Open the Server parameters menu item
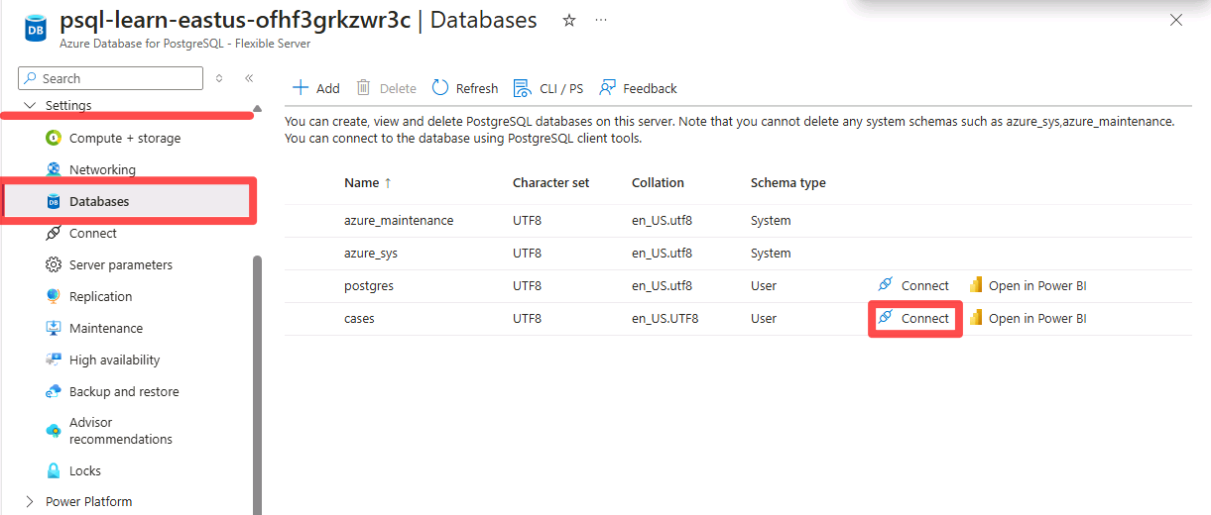 pyautogui.click(x=121, y=264)
